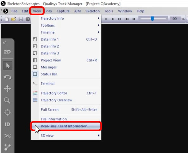This screenshot has width=188, height=153.
Task: Pick the center trajectory crosshair tool
Action: pos(7,112)
